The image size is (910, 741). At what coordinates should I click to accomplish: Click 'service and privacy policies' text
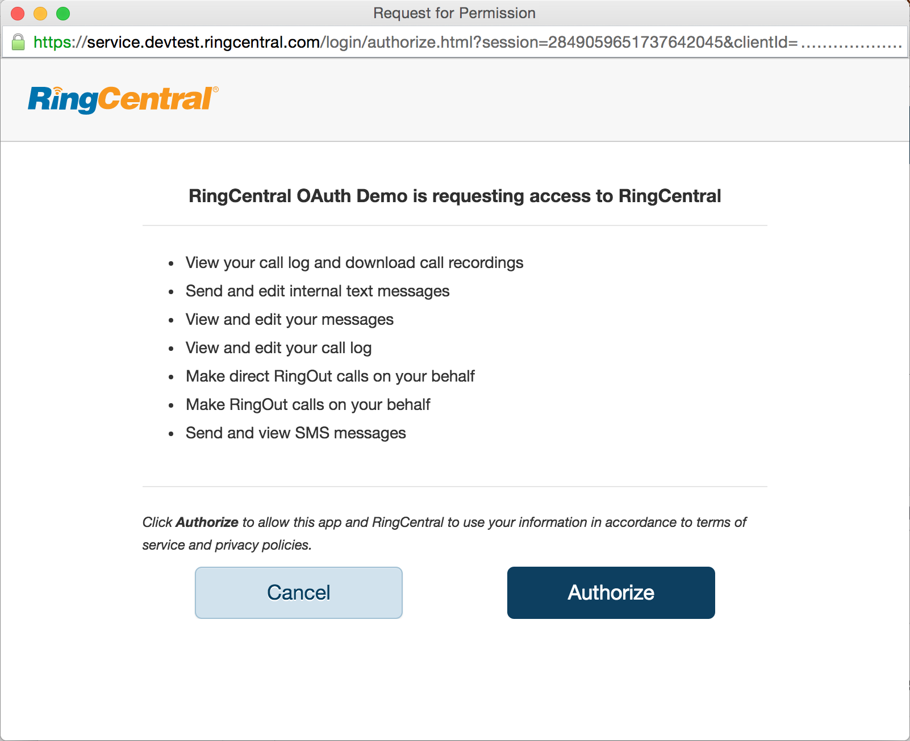pos(227,545)
